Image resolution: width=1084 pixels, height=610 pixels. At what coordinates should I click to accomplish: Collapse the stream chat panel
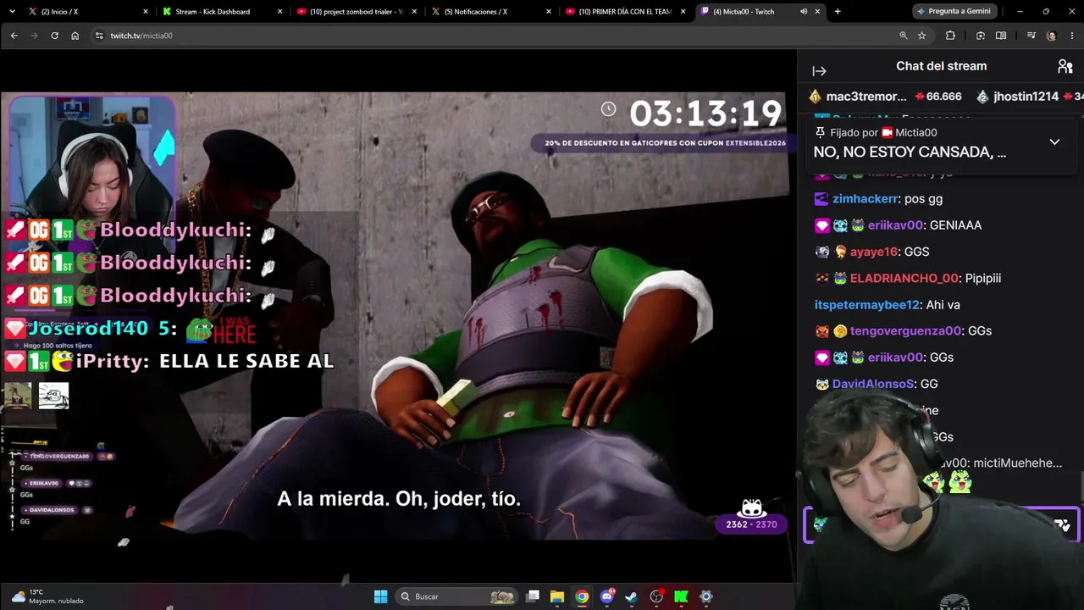(819, 71)
